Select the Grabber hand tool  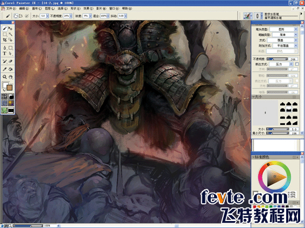[11, 77]
